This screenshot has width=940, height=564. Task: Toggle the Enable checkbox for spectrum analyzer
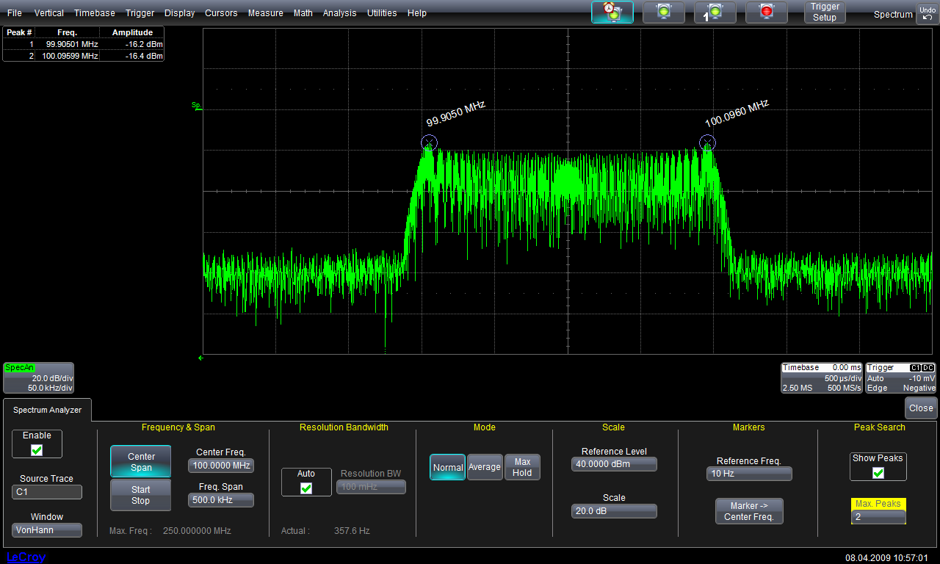pyautogui.click(x=37, y=449)
